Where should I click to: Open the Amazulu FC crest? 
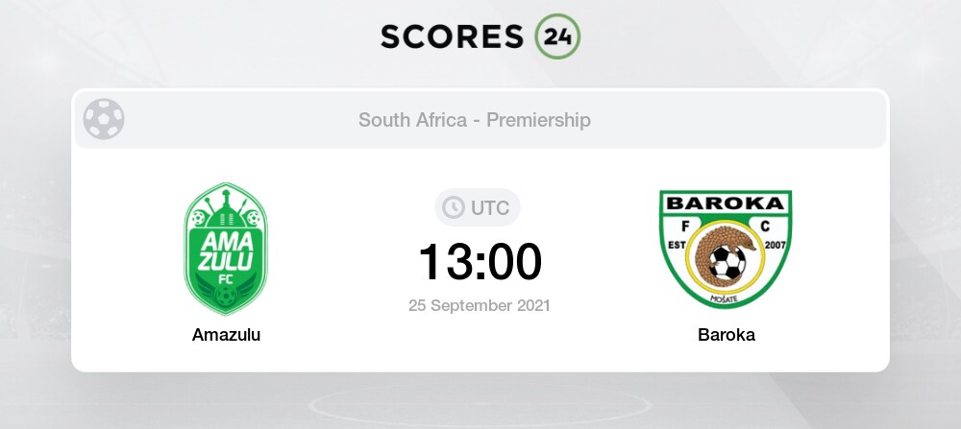[226, 249]
